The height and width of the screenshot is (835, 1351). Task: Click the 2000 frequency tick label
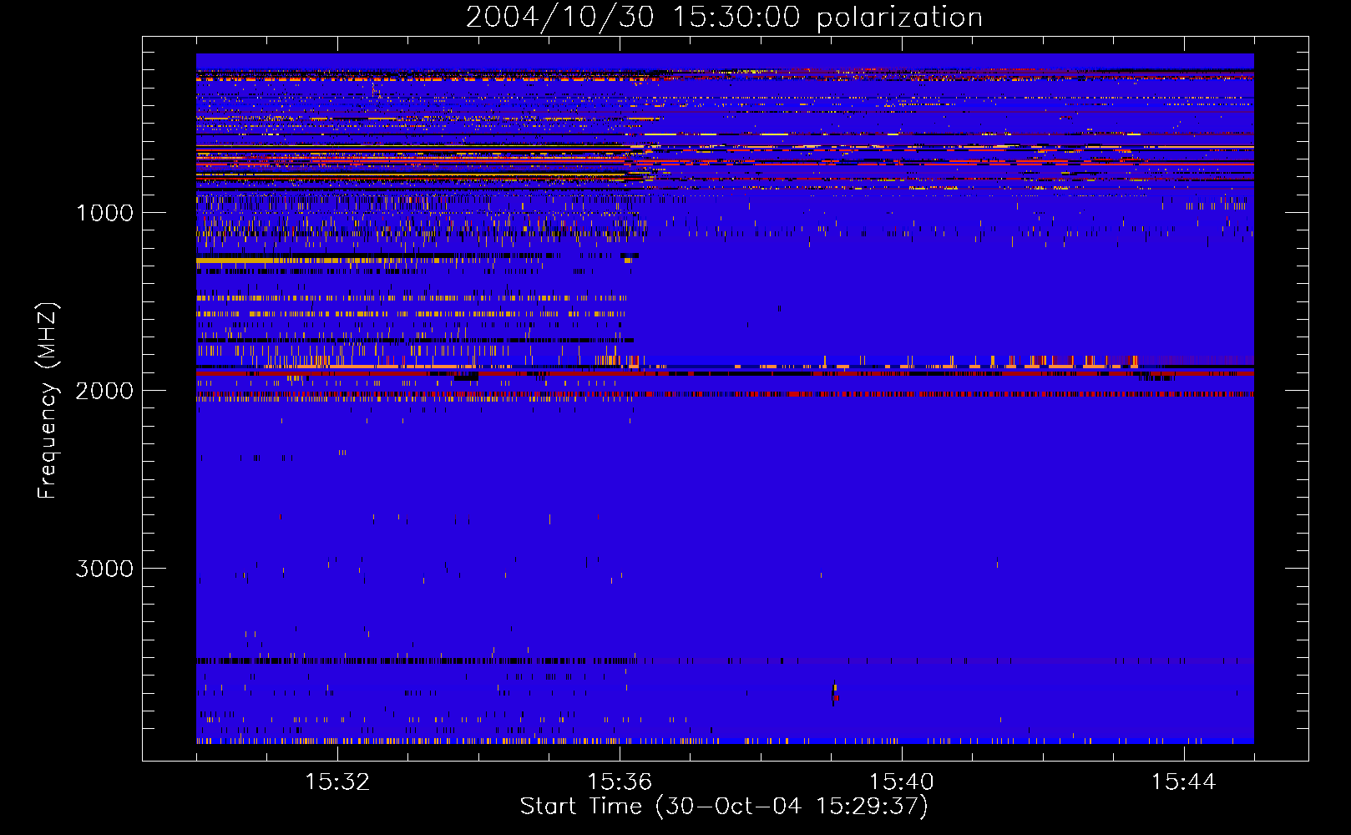tap(105, 390)
